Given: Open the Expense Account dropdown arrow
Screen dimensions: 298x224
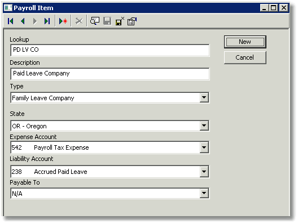Looking at the screenshot, I should pos(204,147).
